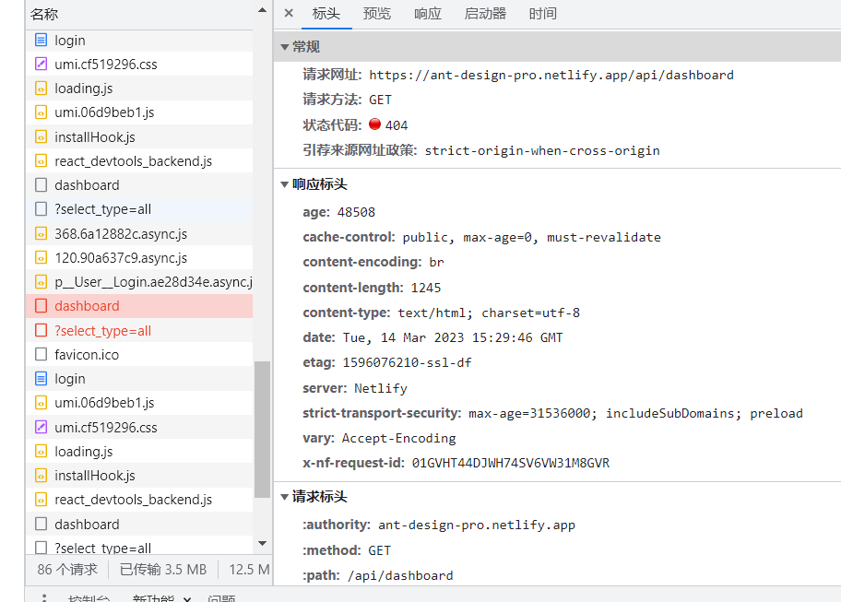This screenshot has width=841, height=602.
Task: Click the request list scrollbar down arrow
Action: click(x=262, y=544)
